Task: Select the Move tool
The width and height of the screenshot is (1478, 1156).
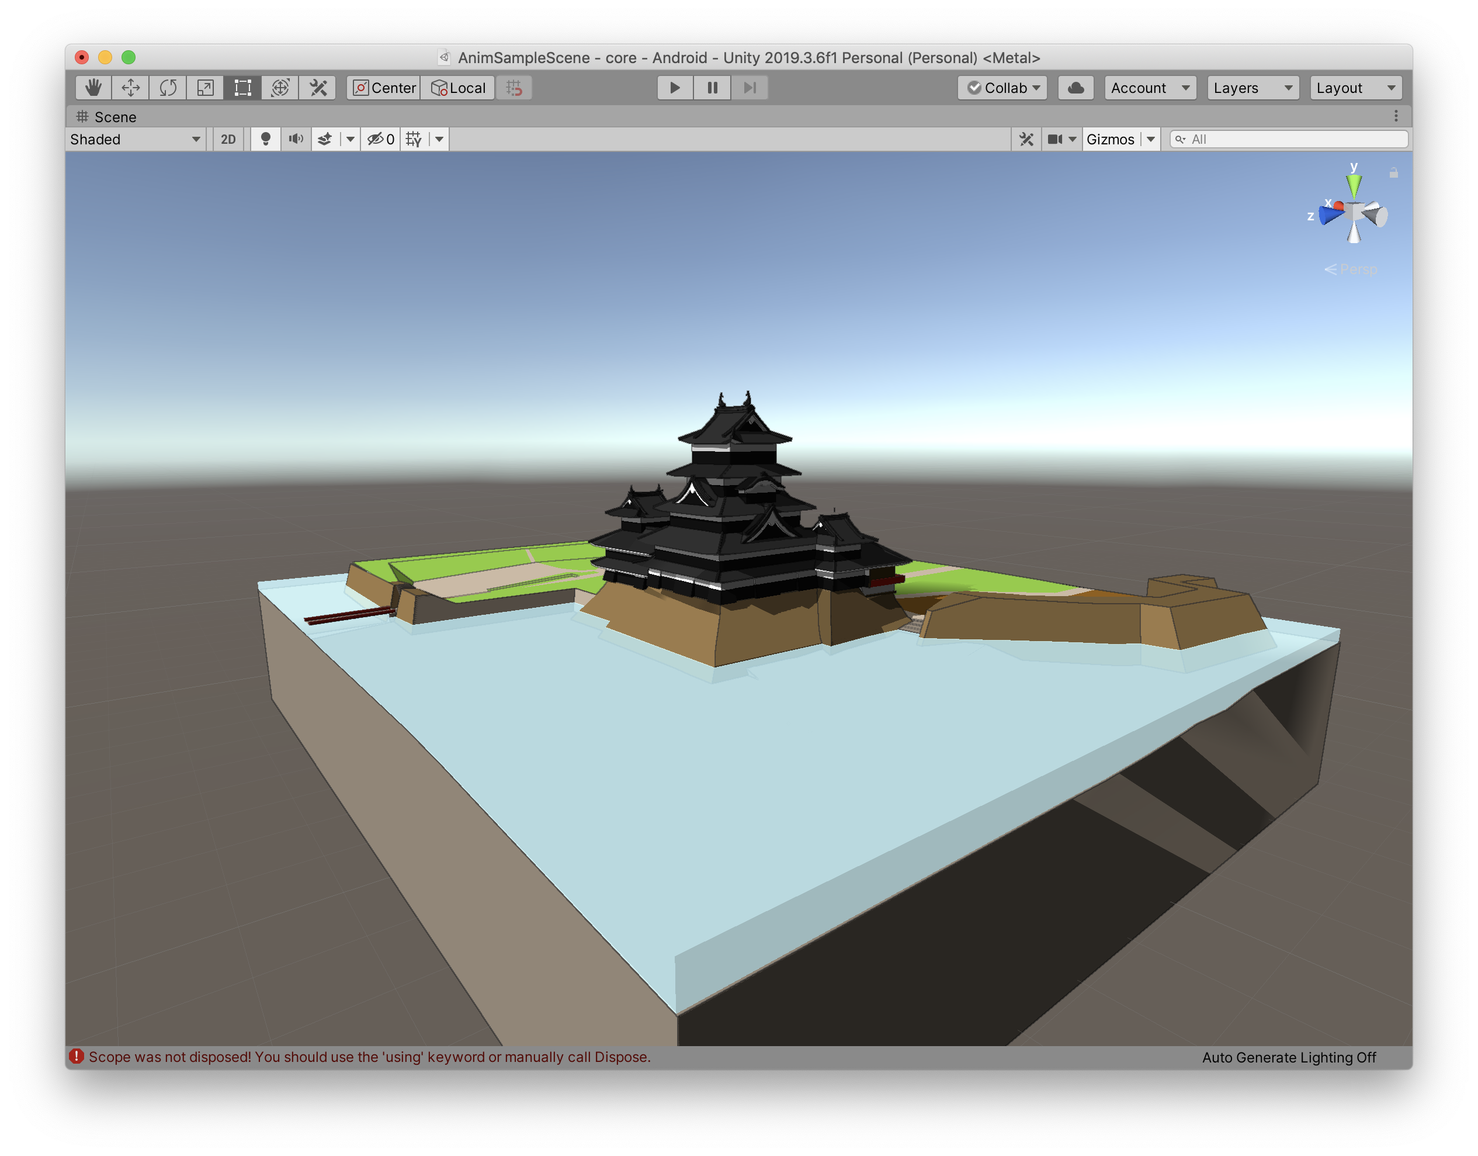Action: 131,88
